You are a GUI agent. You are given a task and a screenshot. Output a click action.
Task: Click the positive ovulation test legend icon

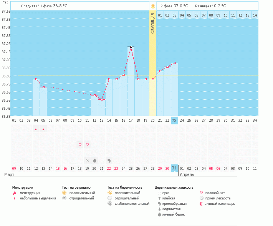click(65, 193)
